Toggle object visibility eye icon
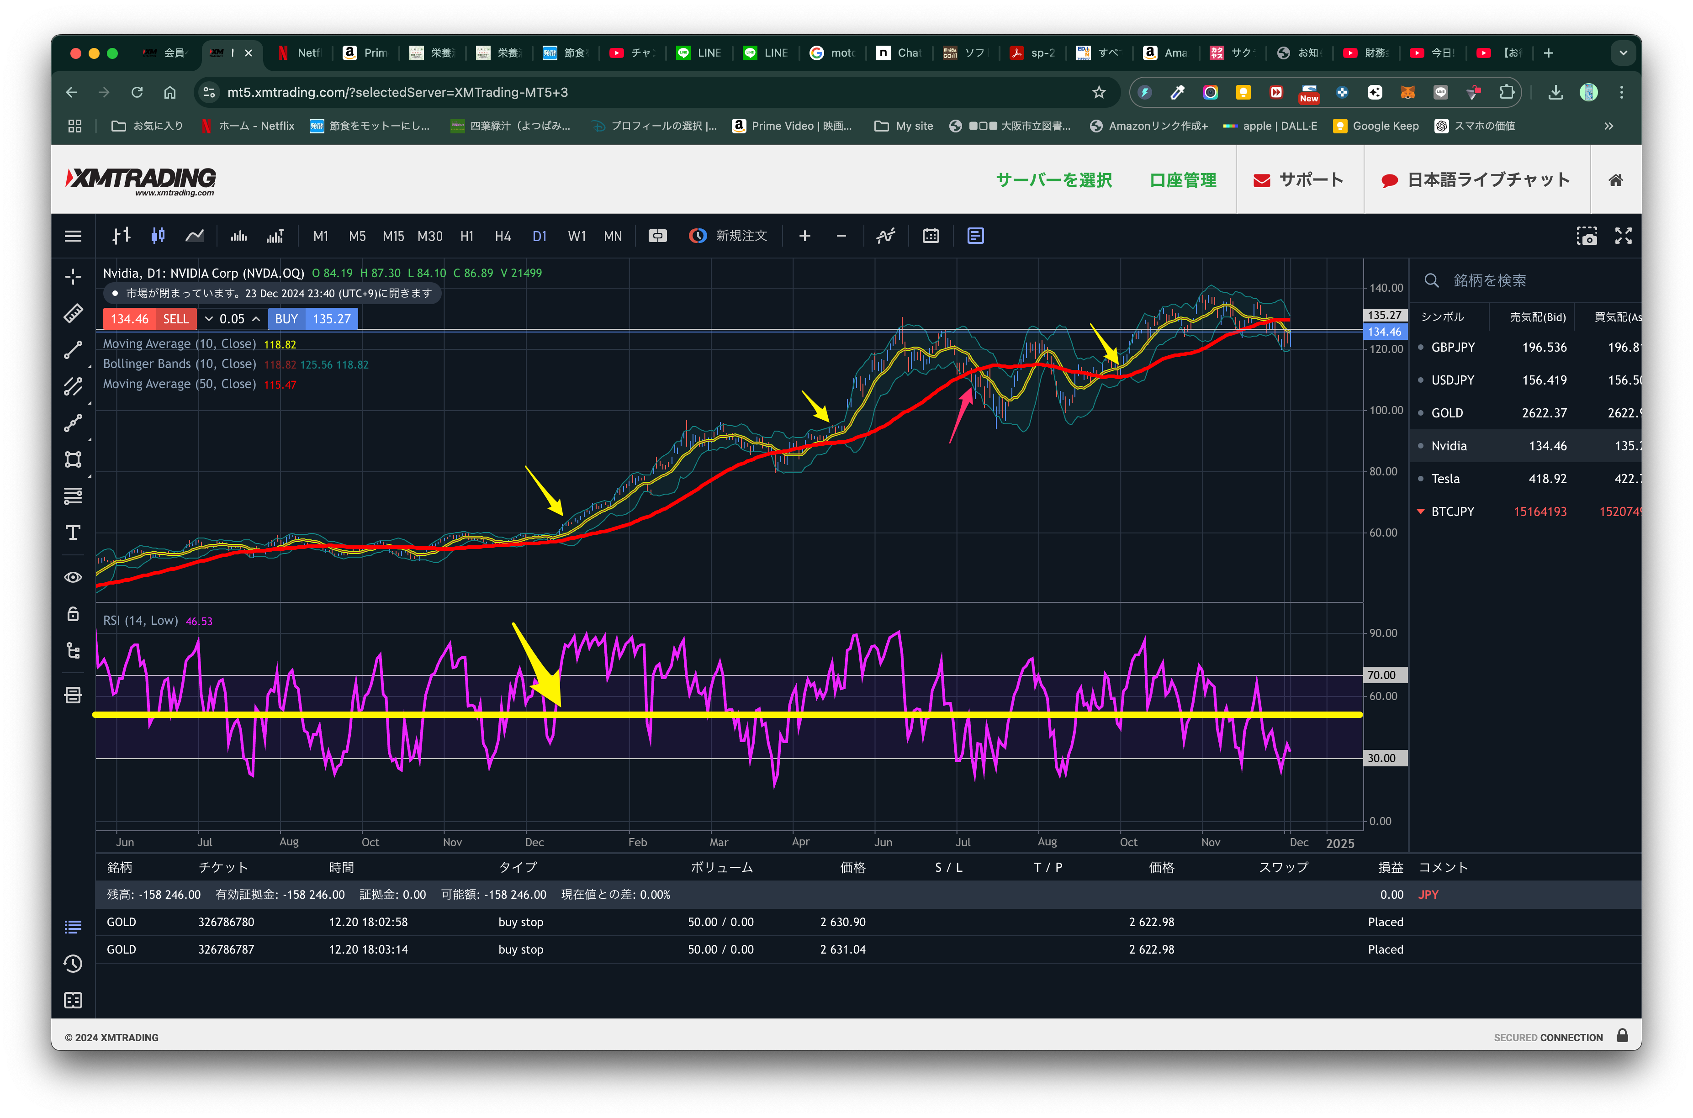 click(73, 577)
